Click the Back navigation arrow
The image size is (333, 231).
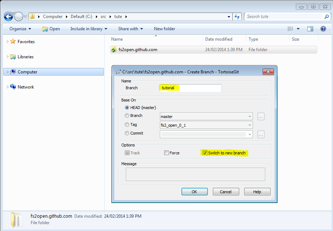coord(9,17)
